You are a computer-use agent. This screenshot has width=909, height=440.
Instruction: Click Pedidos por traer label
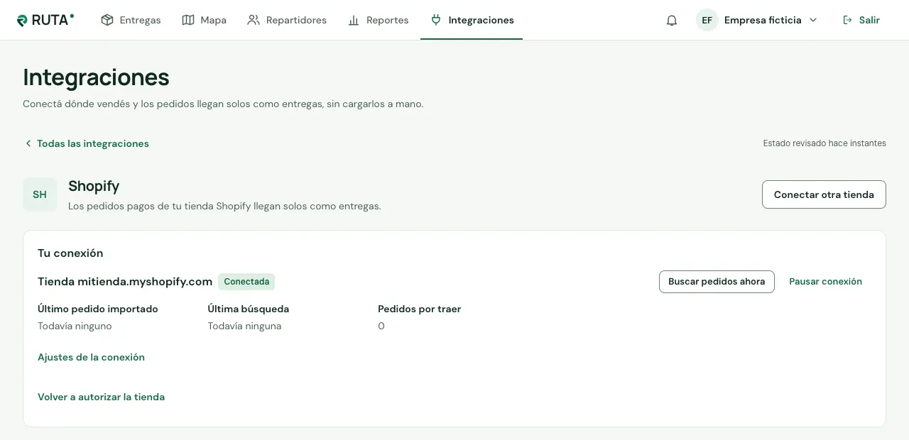pyautogui.click(x=420, y=309)
